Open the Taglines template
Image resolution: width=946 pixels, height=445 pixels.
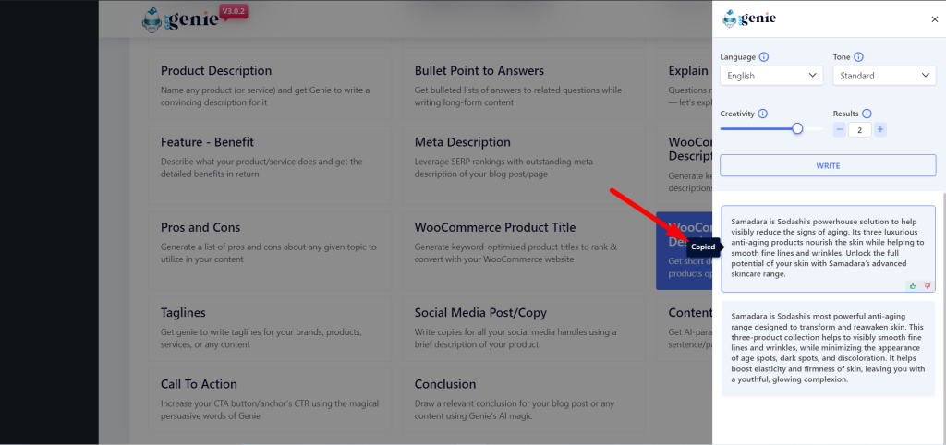[x=270, y=329]
